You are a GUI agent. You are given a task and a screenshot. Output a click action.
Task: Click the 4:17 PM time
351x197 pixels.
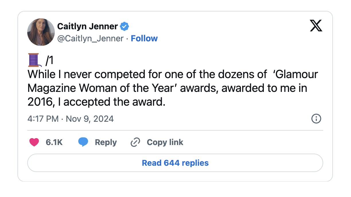click(x=43, y=119)
